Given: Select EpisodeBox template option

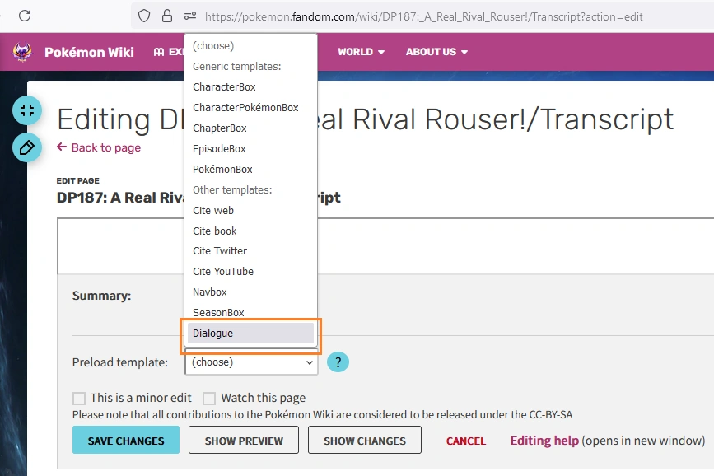Looking at the screenshot, I should point(250,148).
